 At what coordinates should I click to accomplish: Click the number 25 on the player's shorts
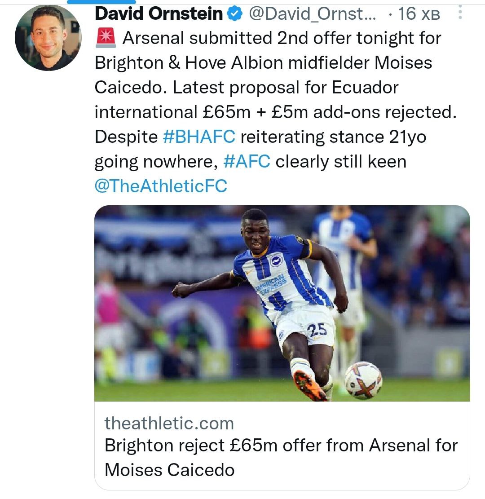317,330
